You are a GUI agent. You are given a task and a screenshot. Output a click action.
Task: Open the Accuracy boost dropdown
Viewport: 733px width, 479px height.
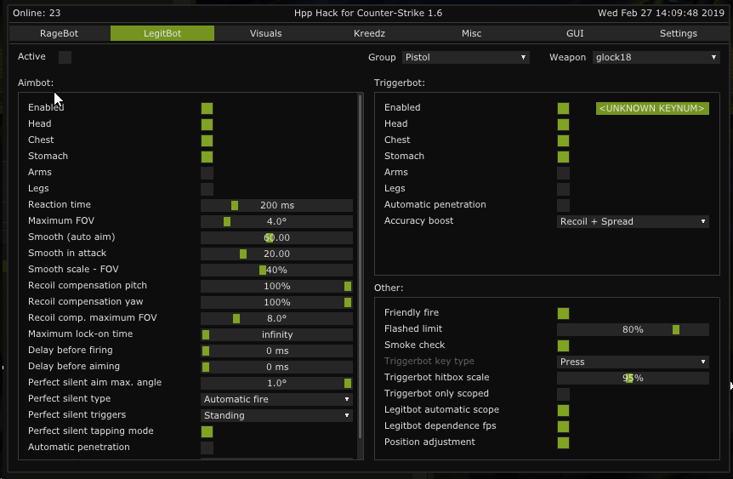(x=633, y=221)
